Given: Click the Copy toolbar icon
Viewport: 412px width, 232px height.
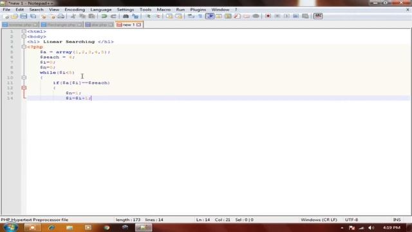Looking at the screenshot, I should [x=82, y=16].
